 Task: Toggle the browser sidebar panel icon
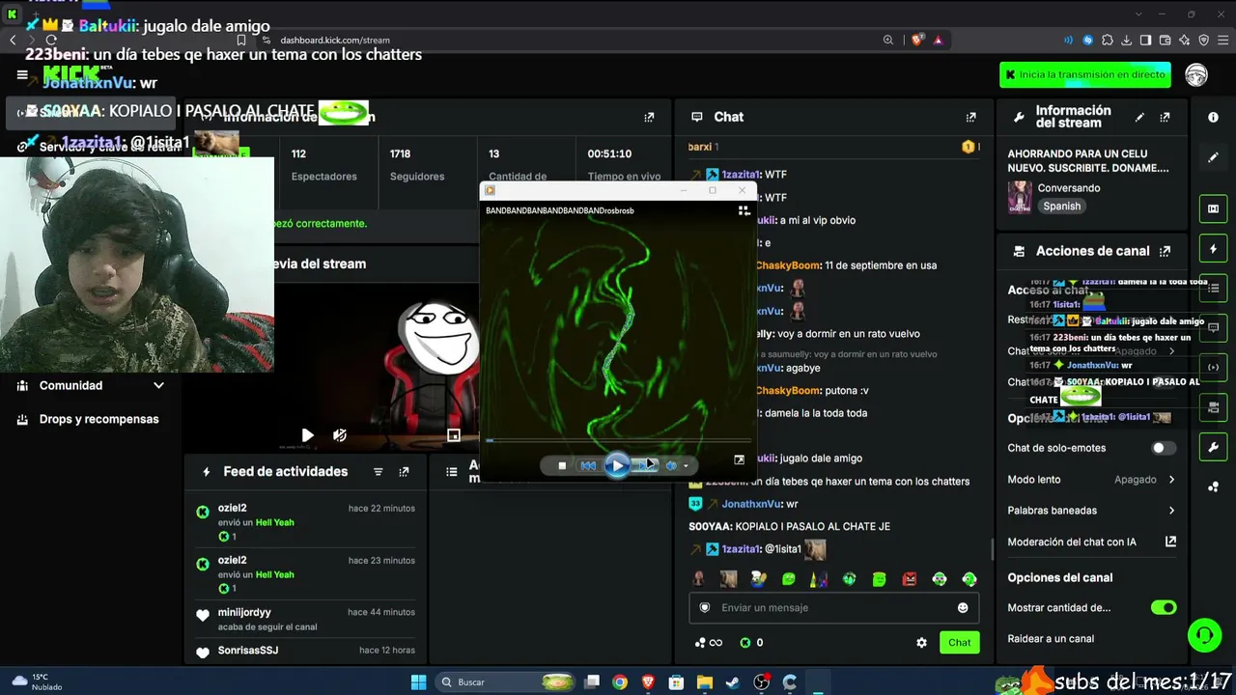tap(1145, 40)
